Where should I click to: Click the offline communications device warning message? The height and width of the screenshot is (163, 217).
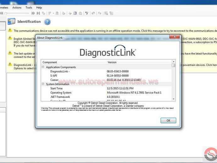(x=115, y=31)
